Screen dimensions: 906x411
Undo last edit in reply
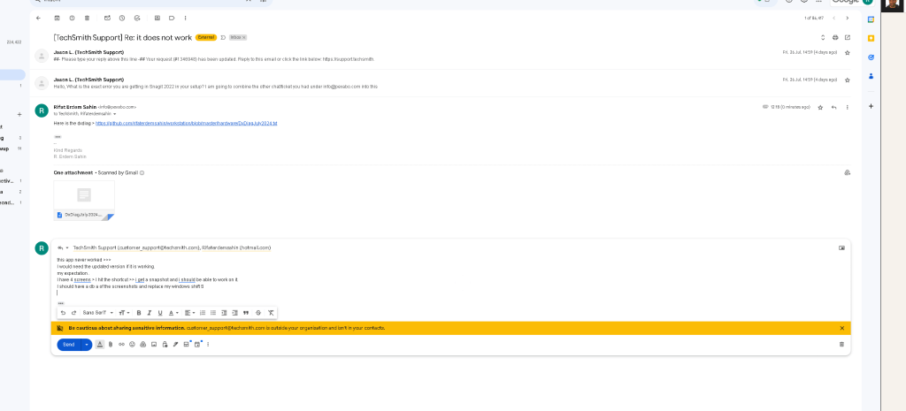[63, 313]
